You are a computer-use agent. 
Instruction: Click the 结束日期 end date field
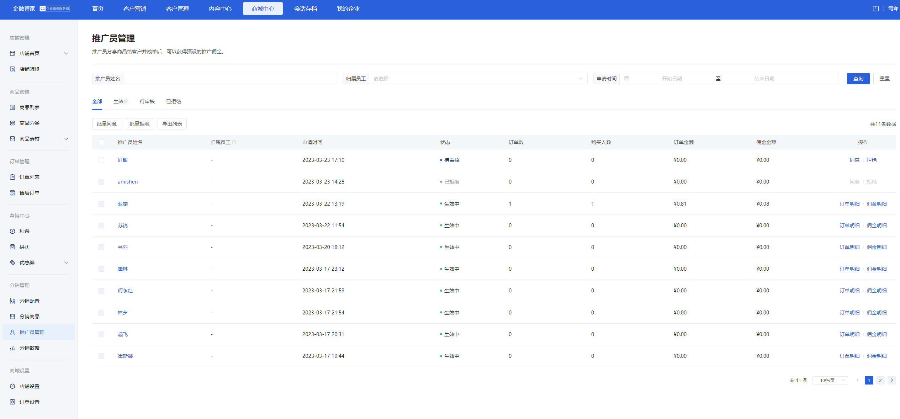(x=764, y=79)
